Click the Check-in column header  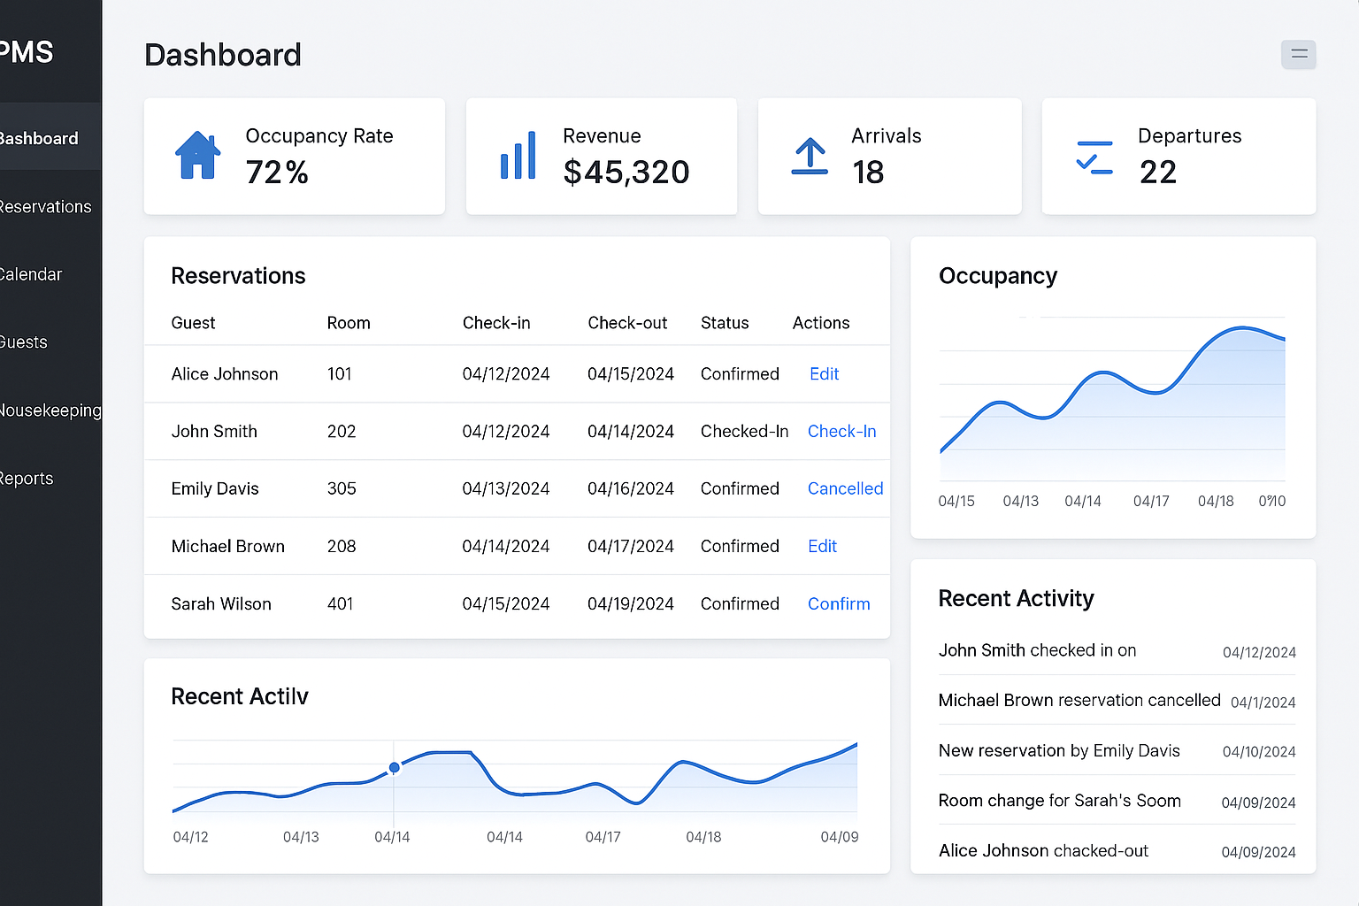(x=496, y=323)
